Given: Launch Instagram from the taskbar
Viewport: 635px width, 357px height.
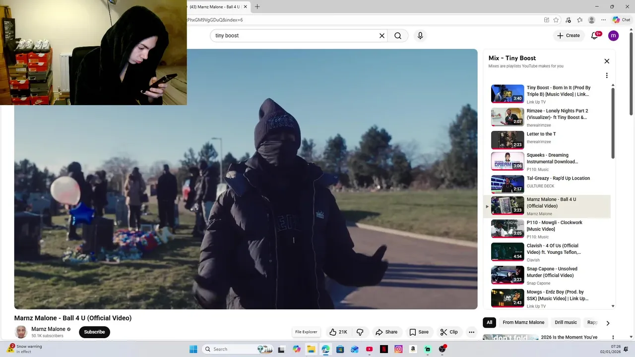Looking at the screenshot, I should click(398, 349).
